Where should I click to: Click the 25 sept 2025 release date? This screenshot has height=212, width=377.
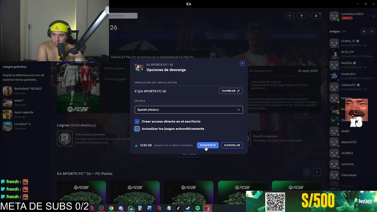(308, 71)
